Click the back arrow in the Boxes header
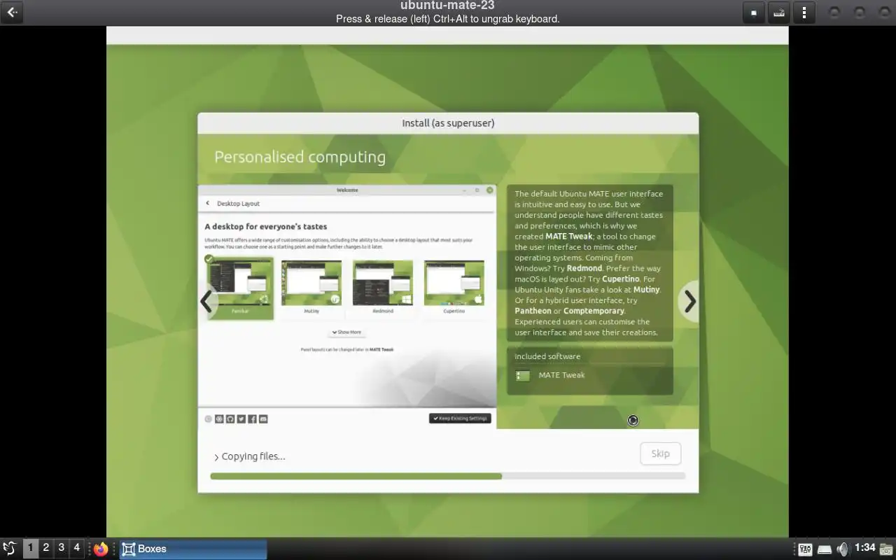Screen dimensions: 896x560 (x=12, y=12)
